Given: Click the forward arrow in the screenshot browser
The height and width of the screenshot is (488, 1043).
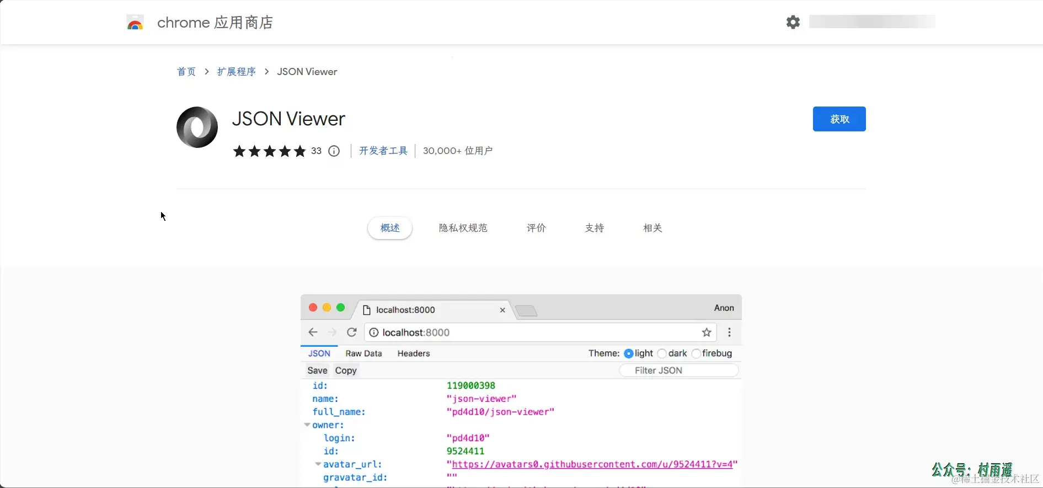Looking at the screenshot, I should point(332,332).
